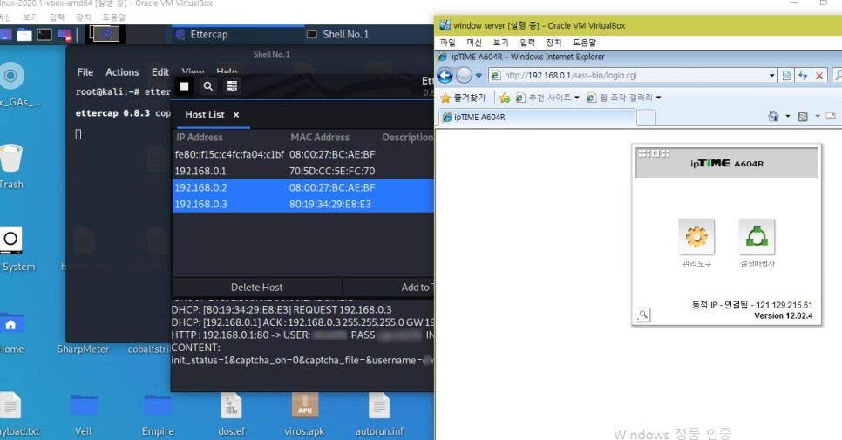Select the ipTIME A604R browser tab
Viewport: 842px width, 440px height.
[x=537, y=117]
